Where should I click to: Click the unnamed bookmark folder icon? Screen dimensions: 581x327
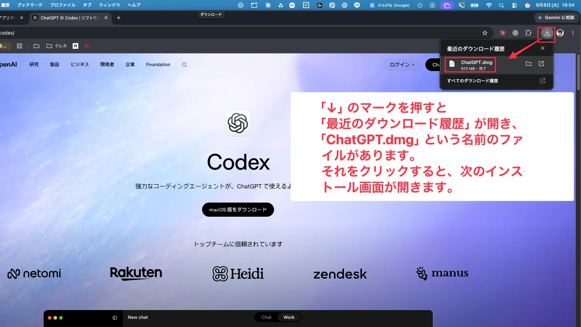click(x=37, y=46)
